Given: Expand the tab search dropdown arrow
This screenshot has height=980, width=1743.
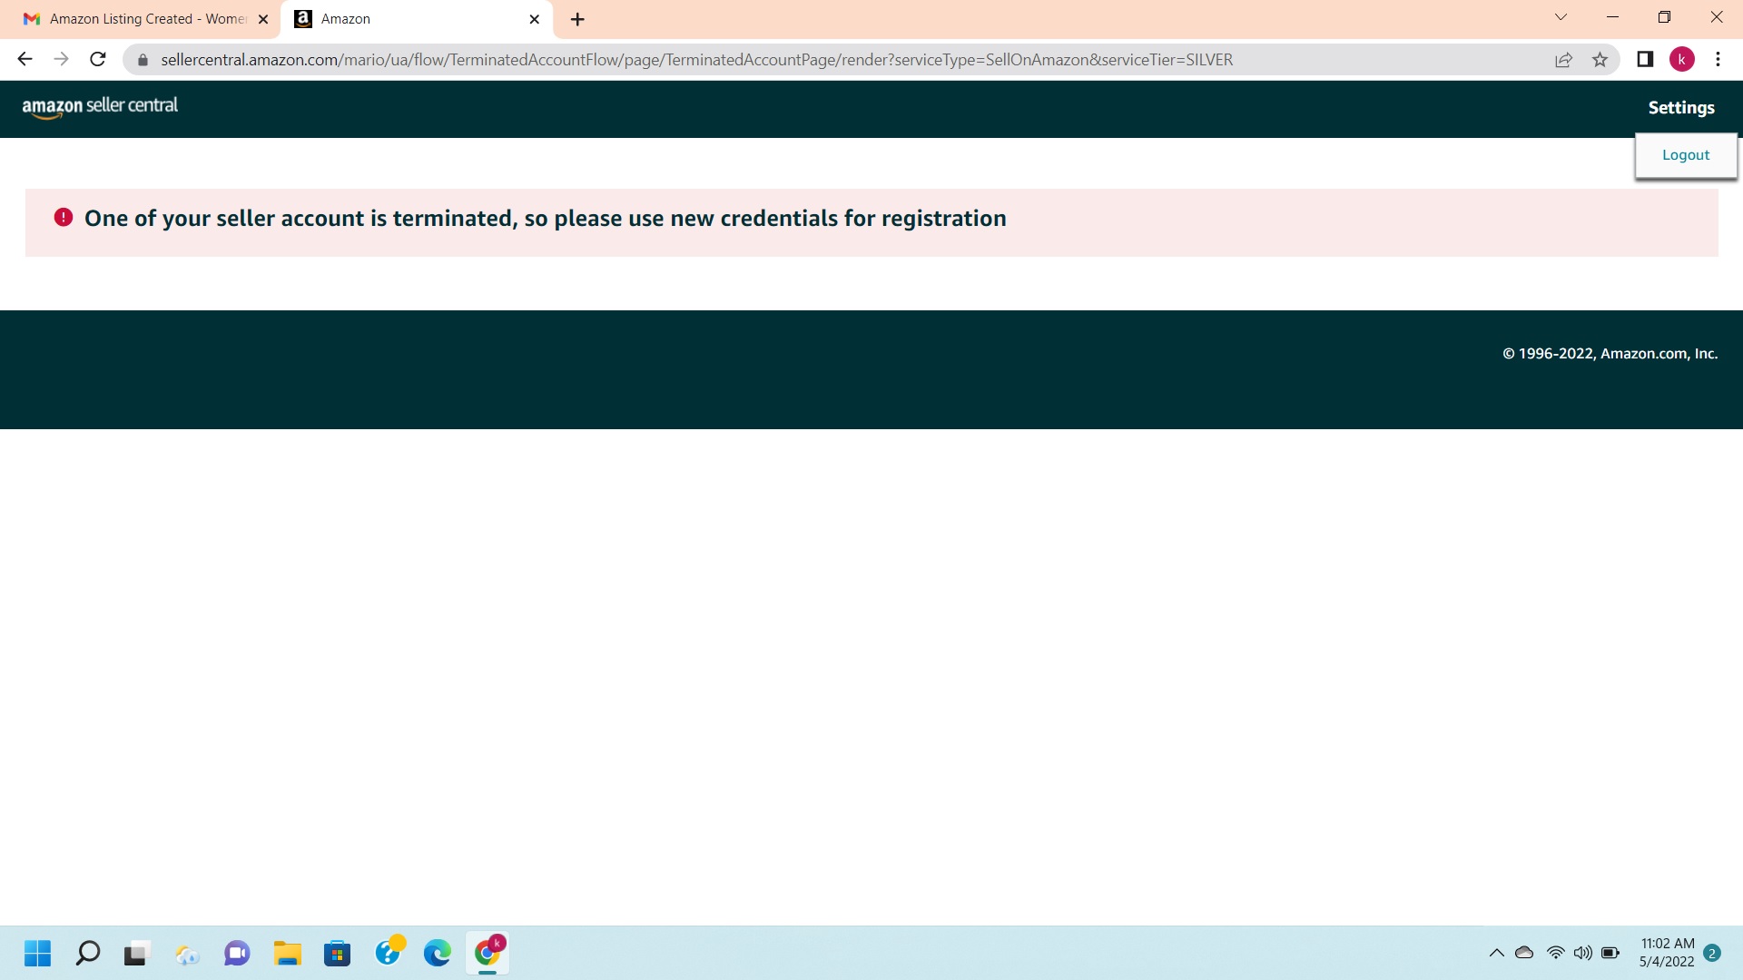Looking at the screenshot, I should pyautogui.click(x=1561, y=17).
